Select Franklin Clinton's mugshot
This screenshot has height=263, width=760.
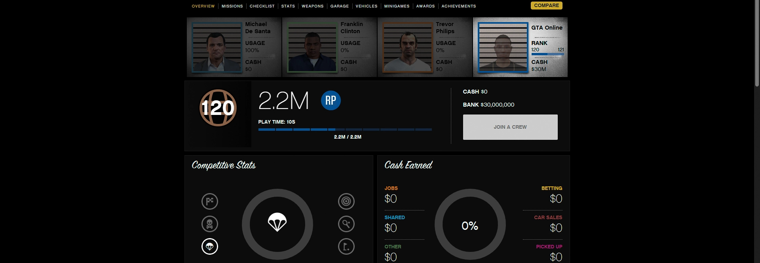[x=312, y=47]
